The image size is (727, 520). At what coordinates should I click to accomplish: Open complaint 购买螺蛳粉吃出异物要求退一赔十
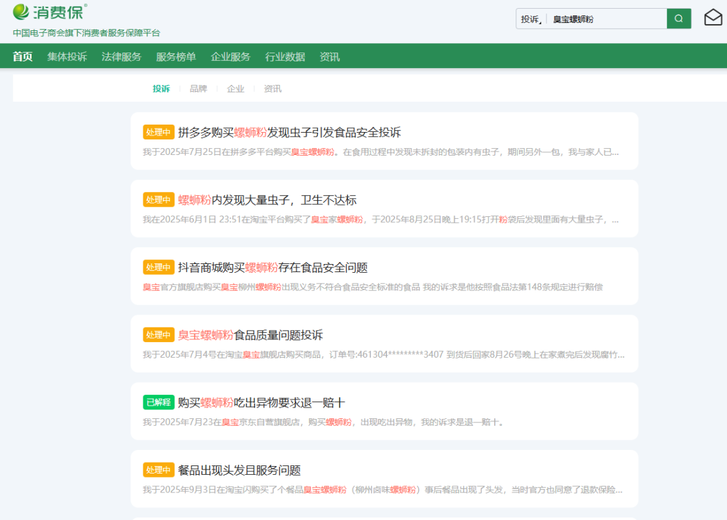click(x=261, y=403)
